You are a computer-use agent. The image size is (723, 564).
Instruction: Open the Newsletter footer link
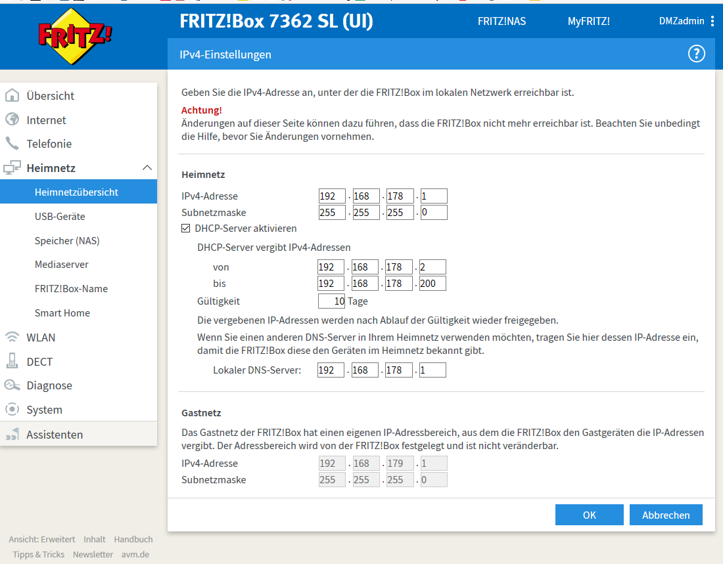pos(93,554)
